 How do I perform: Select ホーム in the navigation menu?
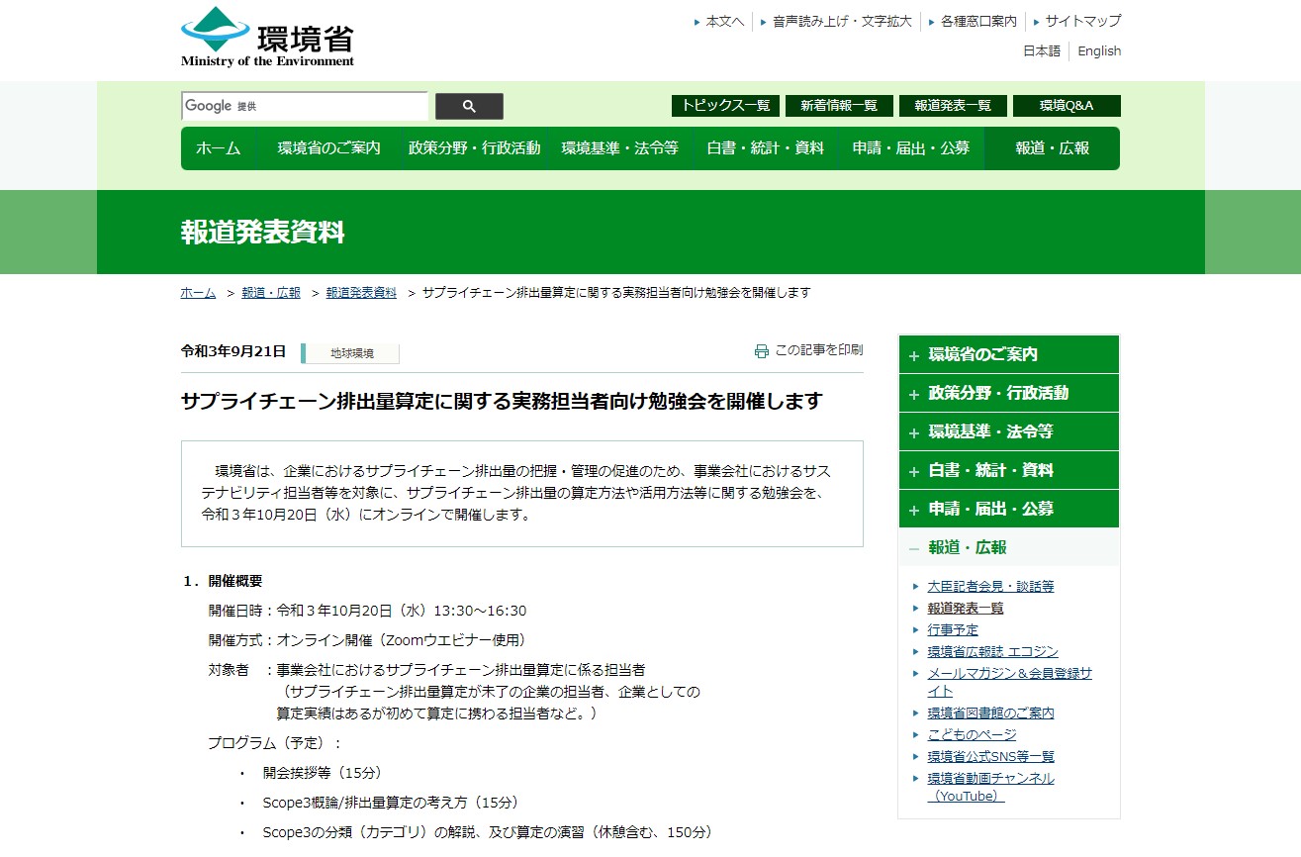[x=219, y=147]
